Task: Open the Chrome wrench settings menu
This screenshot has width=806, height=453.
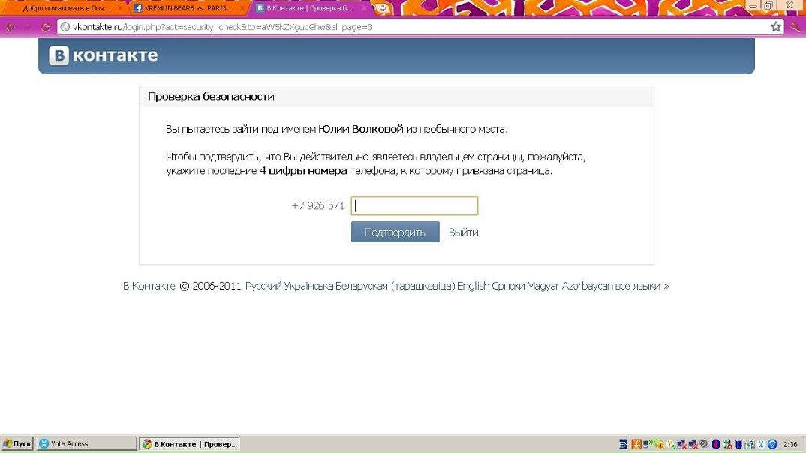Action: click(x=795, y=27)
